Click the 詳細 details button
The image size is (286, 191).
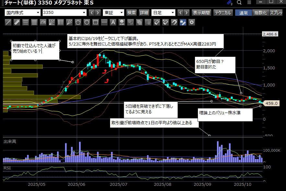tap(144, 13)
